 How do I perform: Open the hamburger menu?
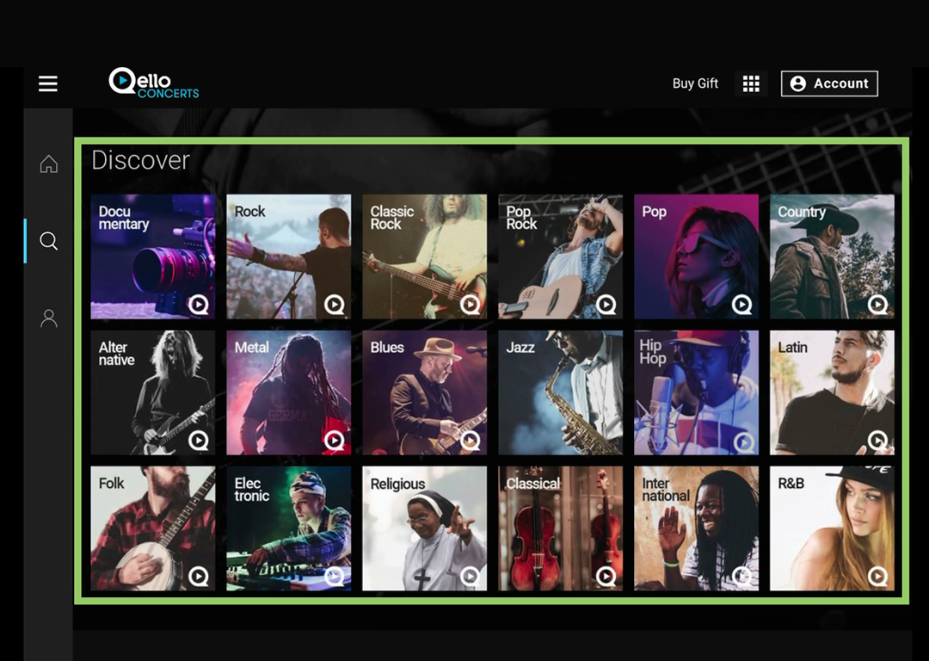point(48,83)
